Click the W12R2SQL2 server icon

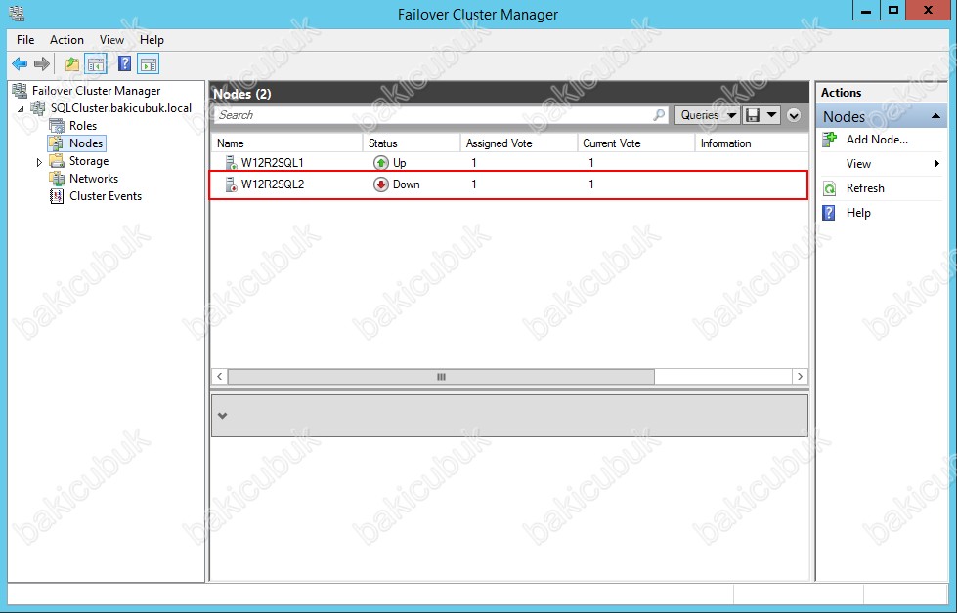(x=232, y=184)
